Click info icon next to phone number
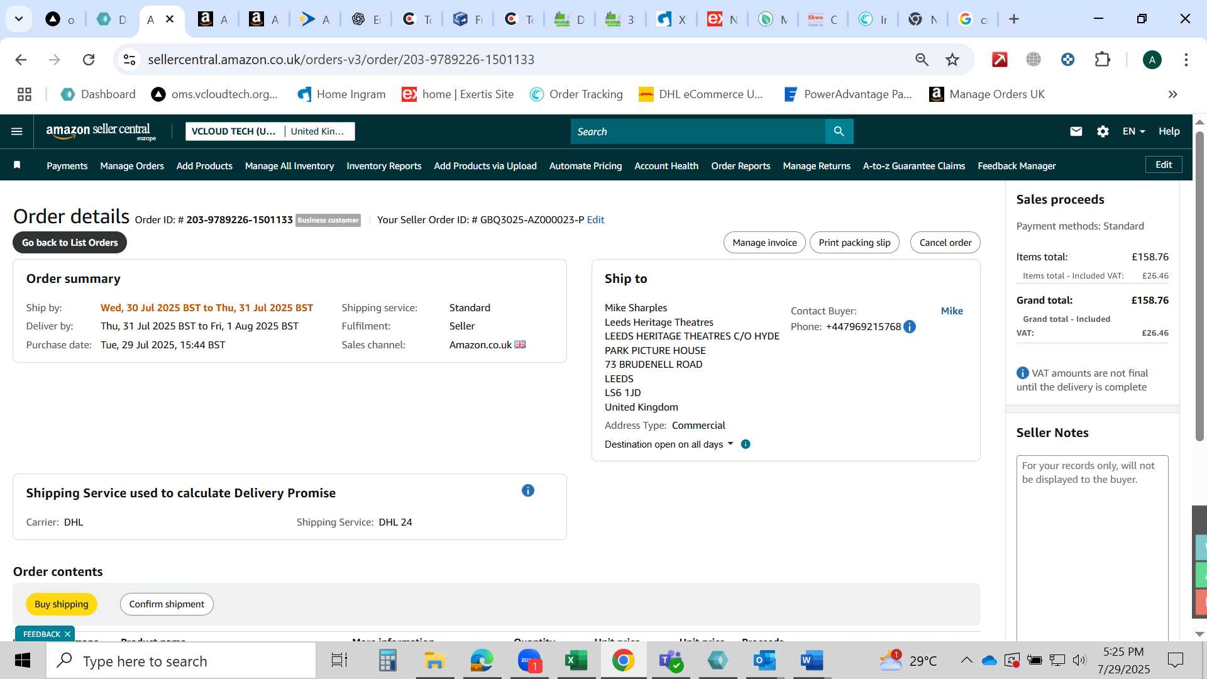The image size is (1207, 679). [x=910, y=327]
